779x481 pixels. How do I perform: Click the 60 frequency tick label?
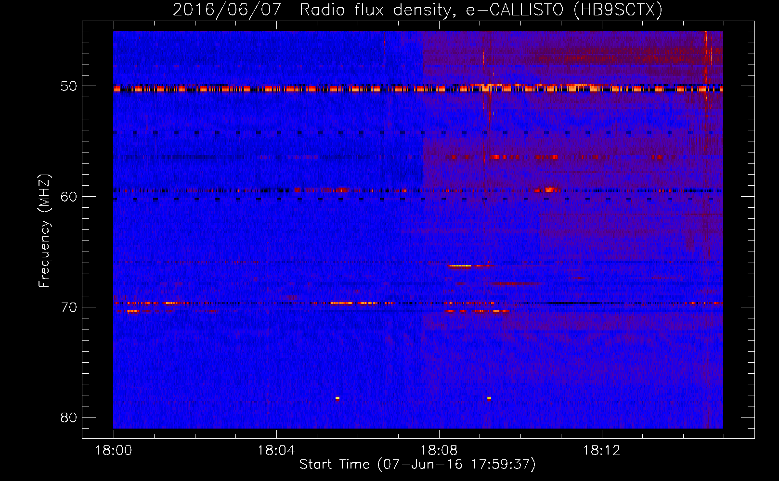[69, 197]
